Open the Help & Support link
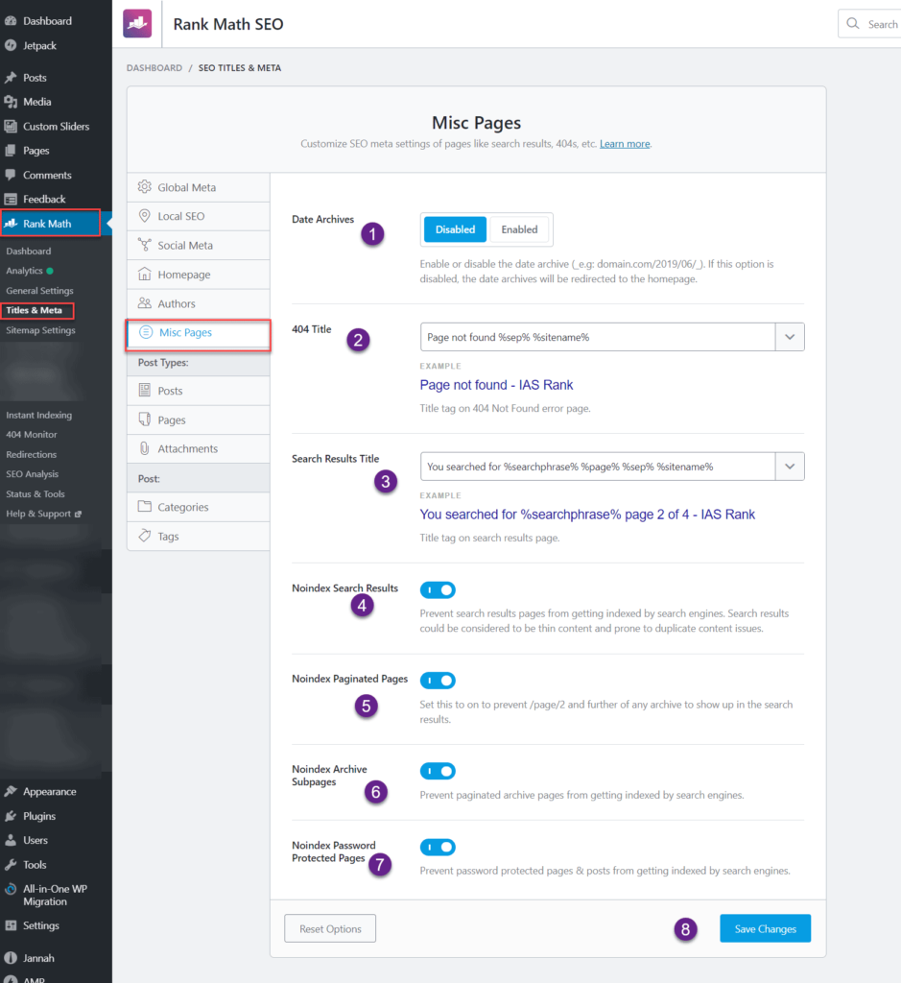Image resolution: width=901 pixels, height=983 pixels. (43, 514)
